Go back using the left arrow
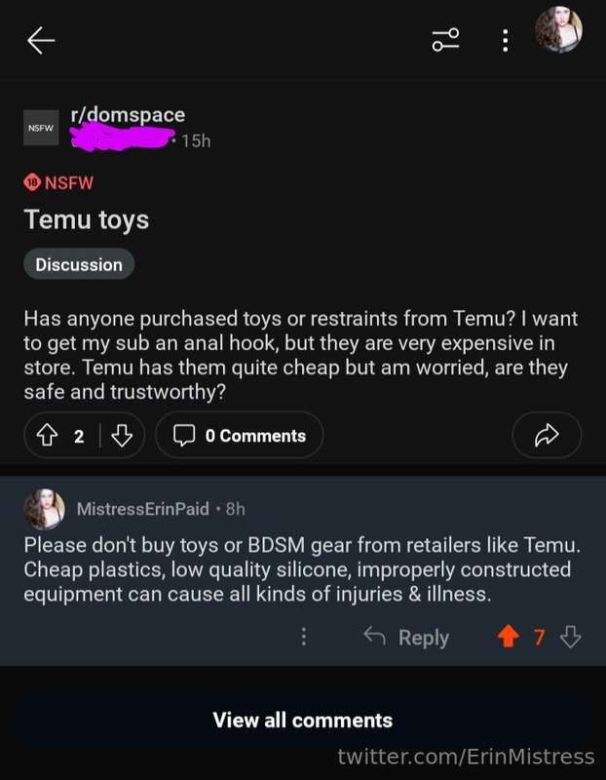The height and width of the screenshot is (780, 606). (41, 40)
